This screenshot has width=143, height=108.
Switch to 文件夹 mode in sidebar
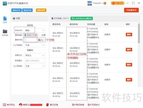(5, 33)
